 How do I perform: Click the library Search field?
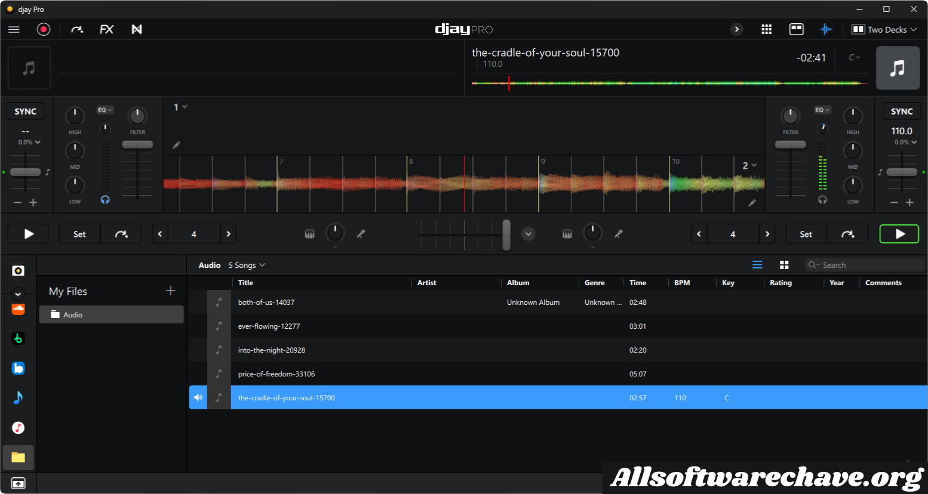[864, 265]
